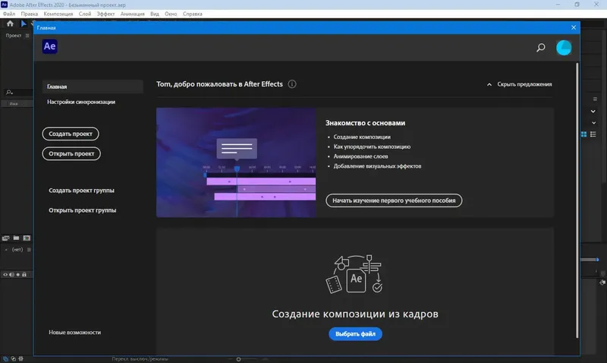Click the interpret footage icon in Project panel
The image size is (607, 363).
(6, 238)
